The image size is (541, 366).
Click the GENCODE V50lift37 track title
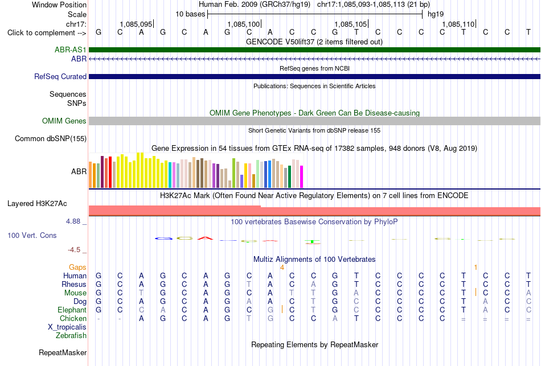point(314,42)
